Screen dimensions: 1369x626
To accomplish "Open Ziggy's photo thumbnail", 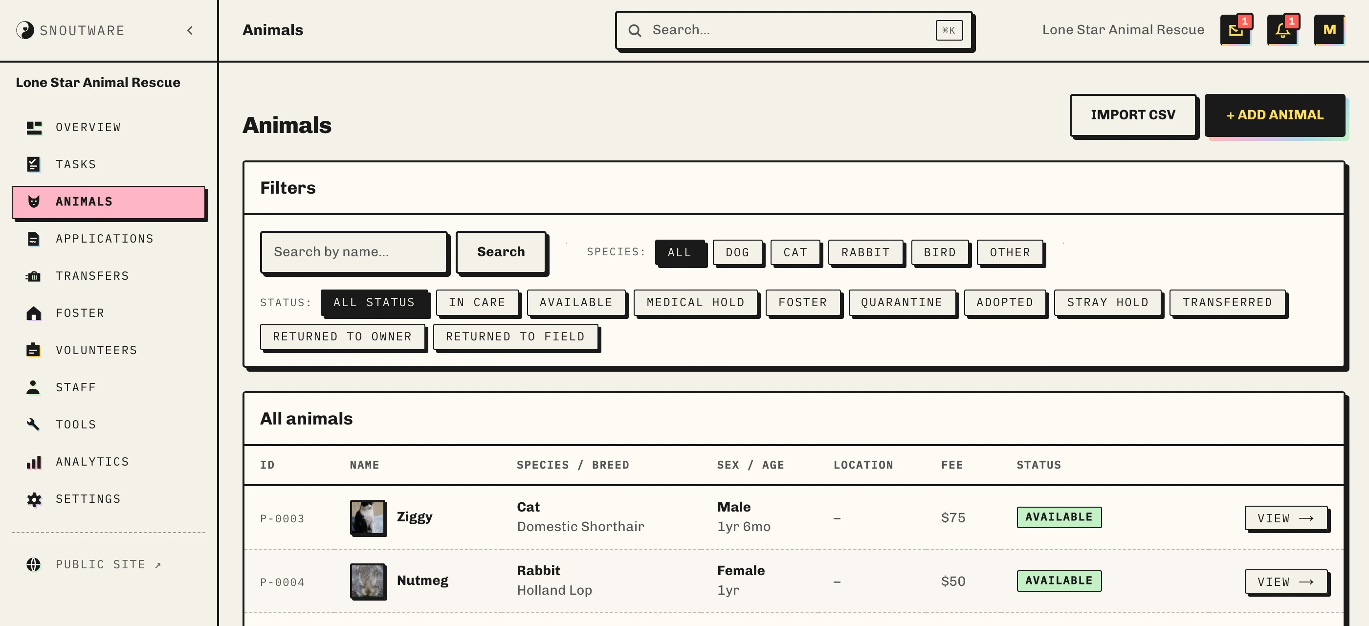I will [x=367, y=517].
